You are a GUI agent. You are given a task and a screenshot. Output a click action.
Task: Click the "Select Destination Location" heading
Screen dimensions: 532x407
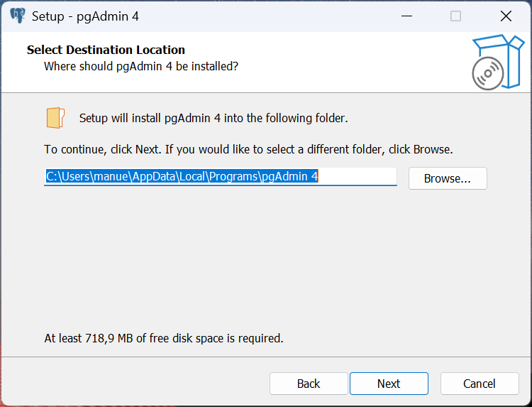(x=106, y=50)
